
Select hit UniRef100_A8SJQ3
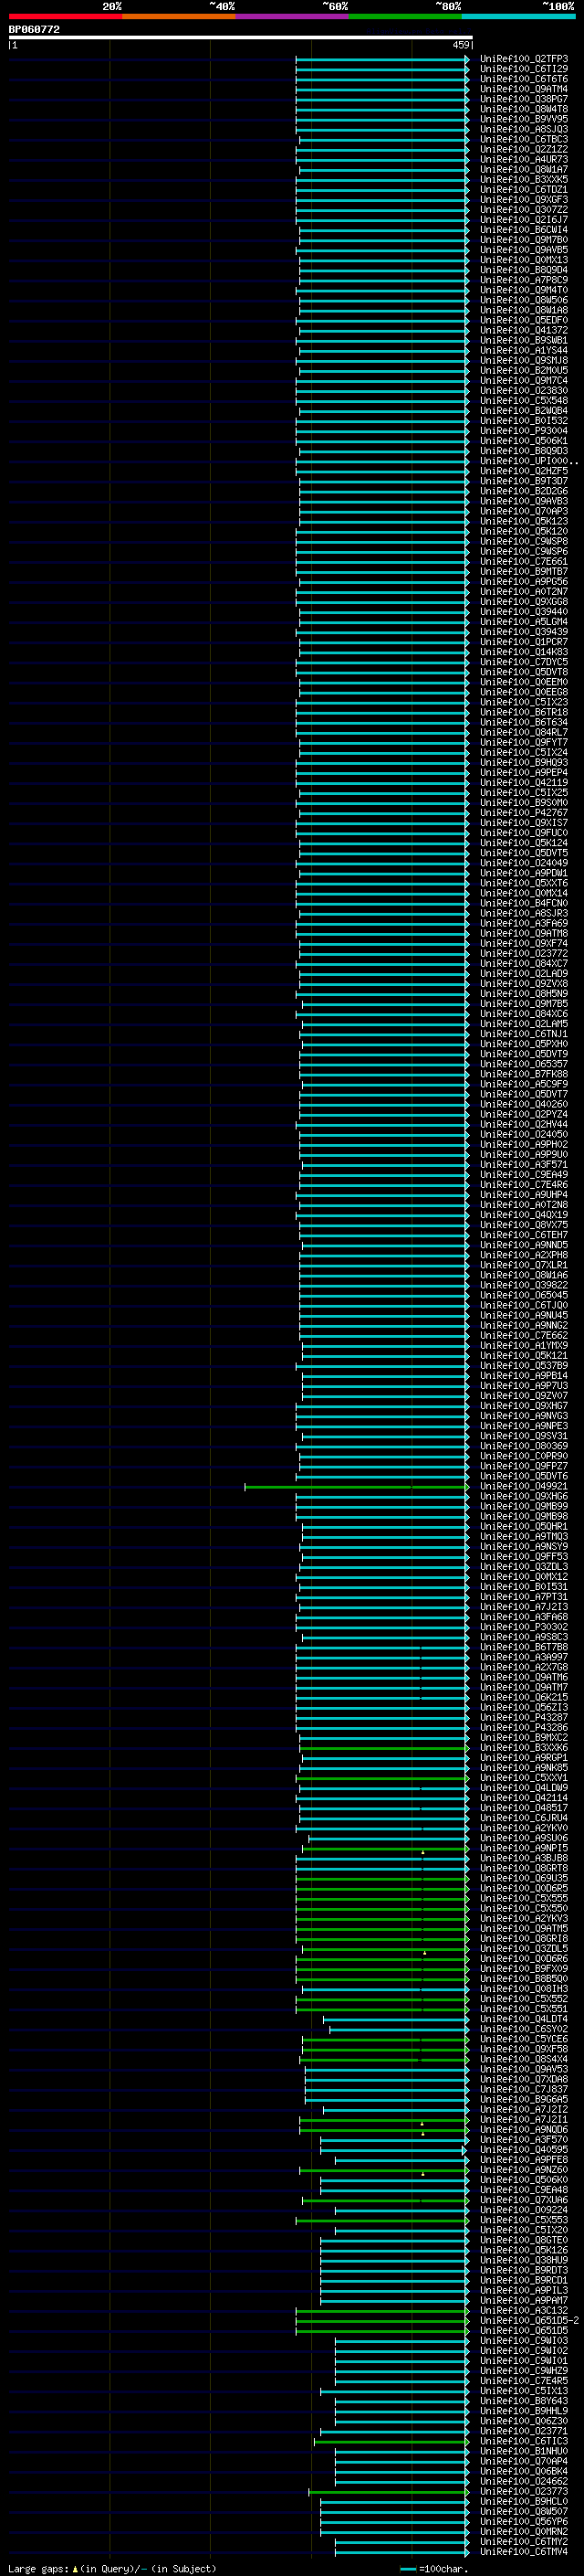[523, 129]
